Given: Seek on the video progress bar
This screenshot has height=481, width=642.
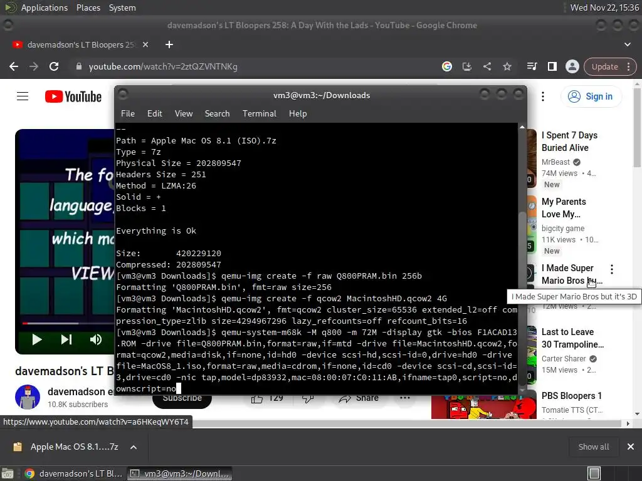Looking at the screenshot, I should click(68, 323).
